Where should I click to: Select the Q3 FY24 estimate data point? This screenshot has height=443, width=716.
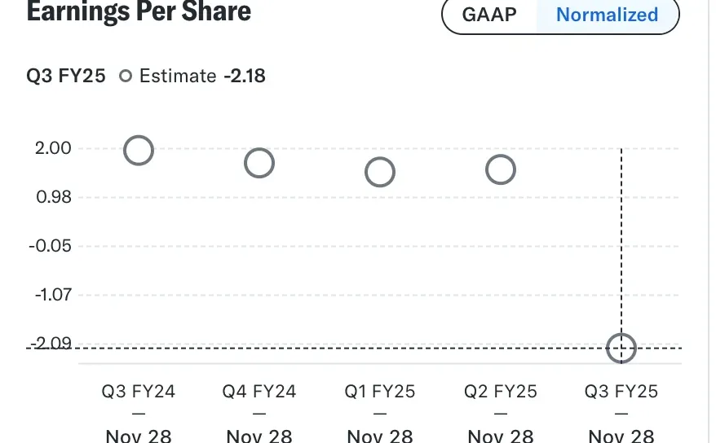pyautogui.click(x=139, y=151)
